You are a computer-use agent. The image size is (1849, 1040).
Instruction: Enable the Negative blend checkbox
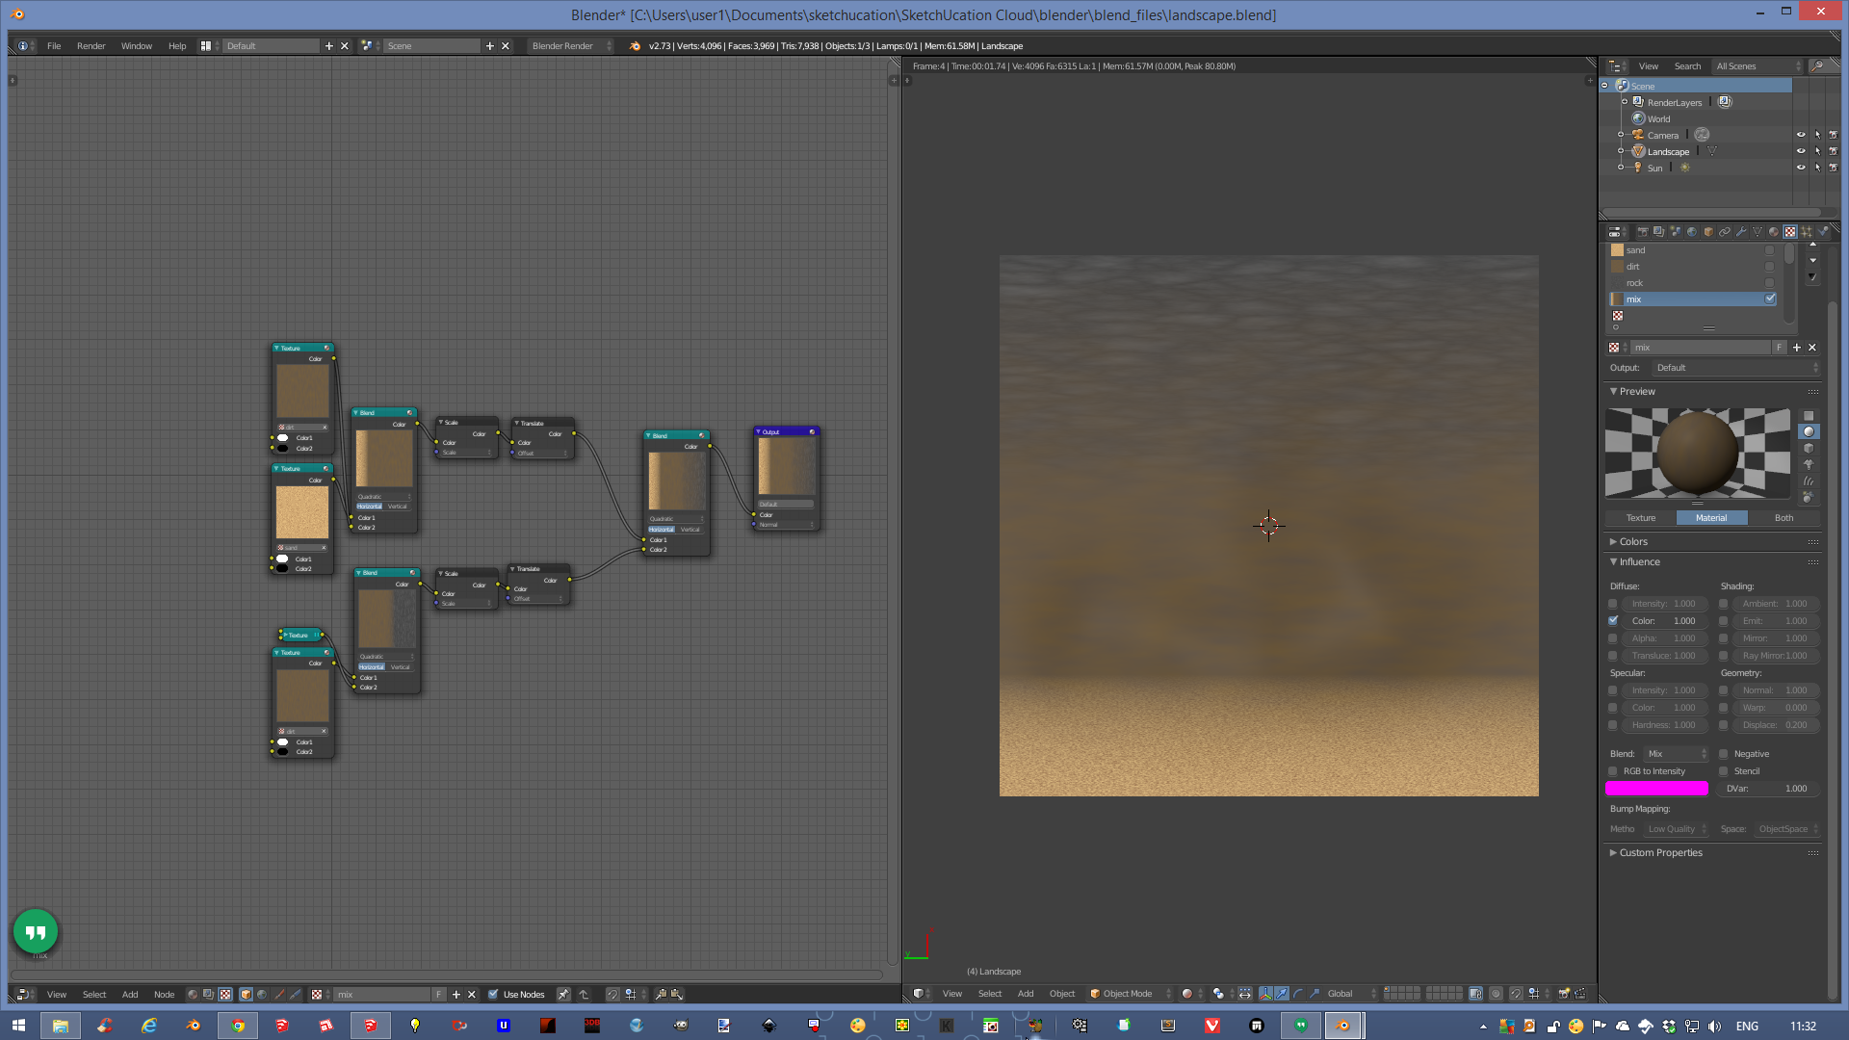(1724, 754)
